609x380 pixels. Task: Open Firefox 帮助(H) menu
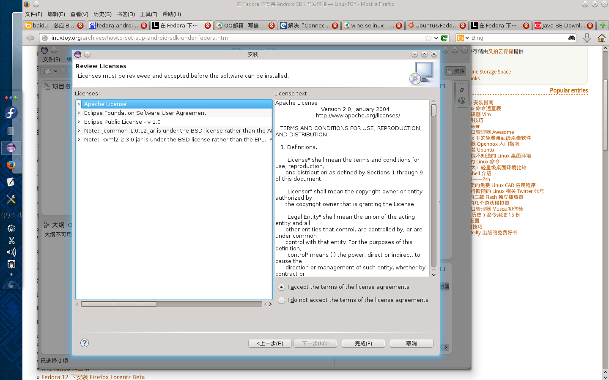point(172,14)
